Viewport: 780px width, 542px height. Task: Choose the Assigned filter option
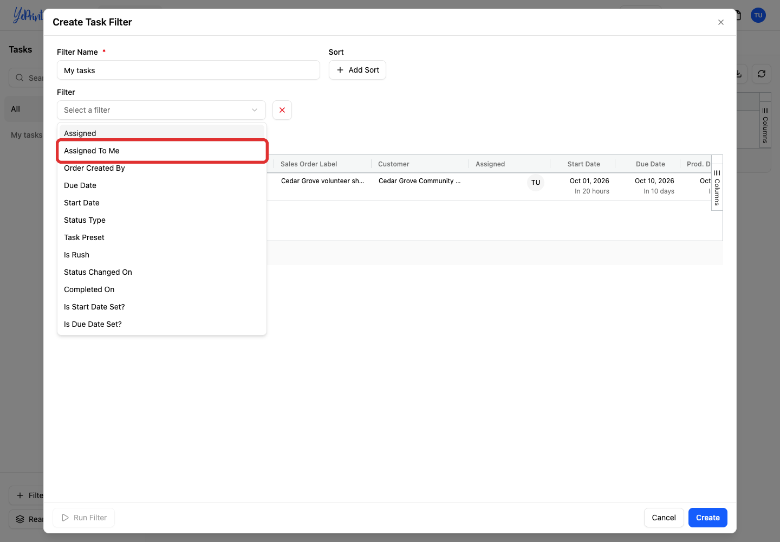162,133
